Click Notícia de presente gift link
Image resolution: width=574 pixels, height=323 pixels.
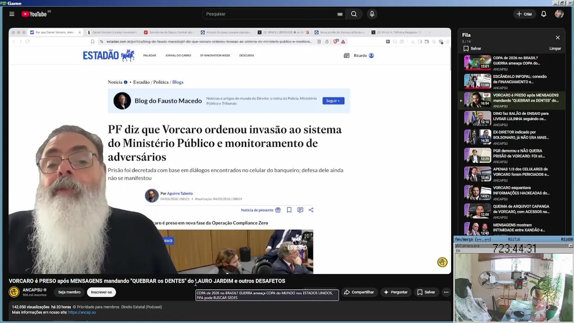[261, 210]
